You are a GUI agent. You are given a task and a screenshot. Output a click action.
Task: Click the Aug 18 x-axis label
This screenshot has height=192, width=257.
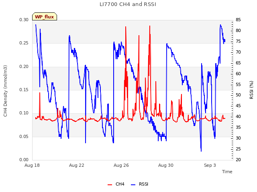[32, 165]
